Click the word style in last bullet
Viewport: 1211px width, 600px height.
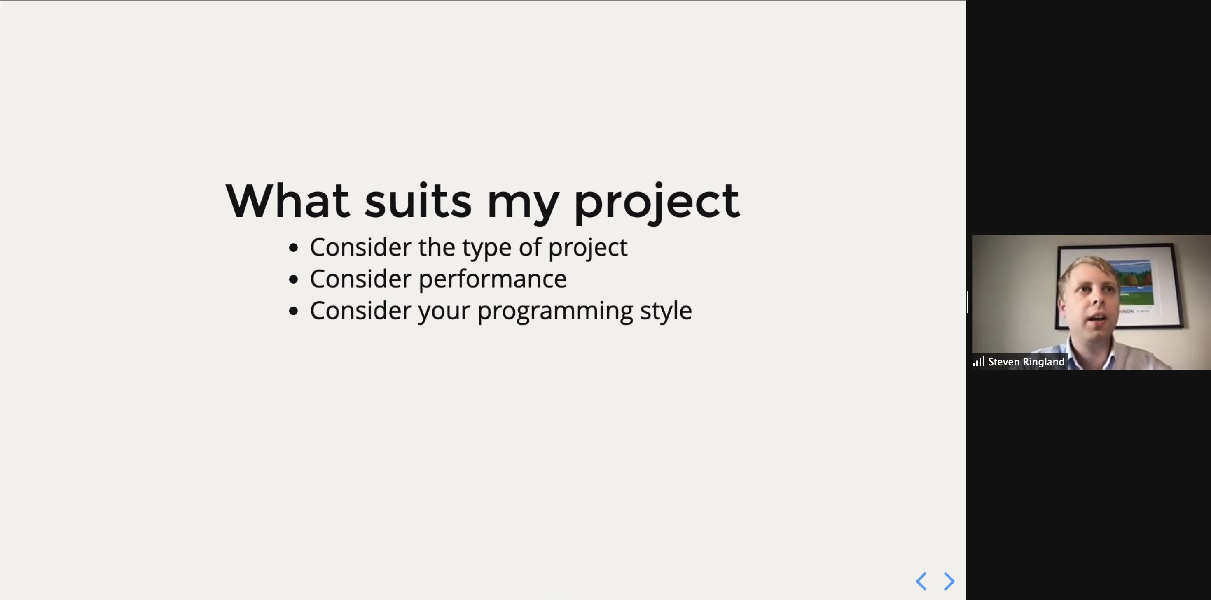pyautogui.click(x=666, y=311)
